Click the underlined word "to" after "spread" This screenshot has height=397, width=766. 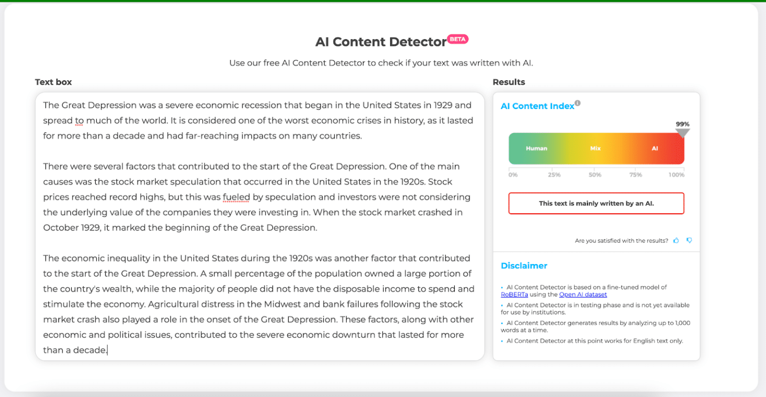tap(79, 121)
